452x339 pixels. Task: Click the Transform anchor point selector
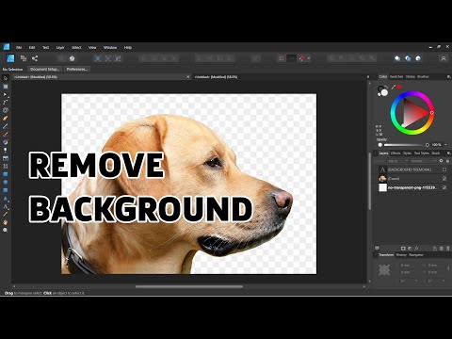[384, 270]
